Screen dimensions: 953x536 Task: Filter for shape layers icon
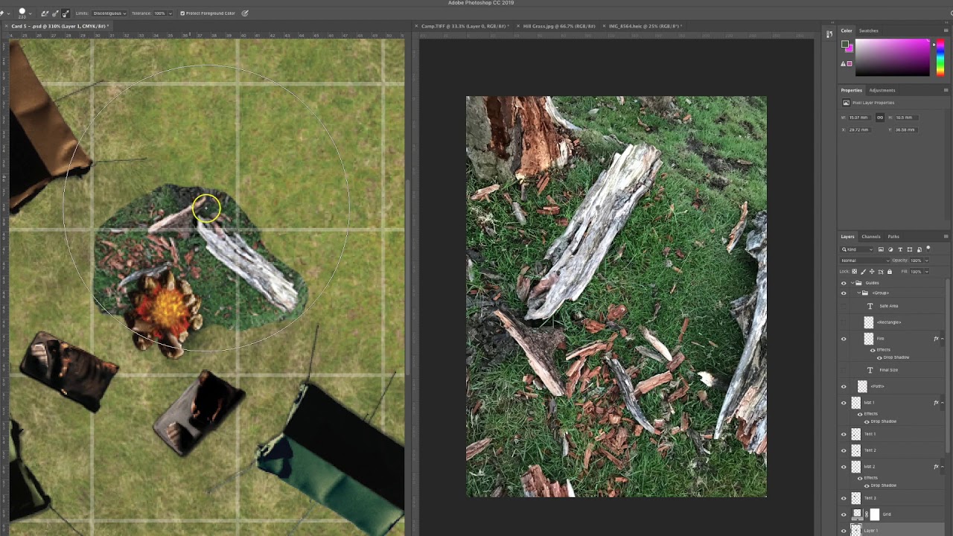click(x=910, y=249)
